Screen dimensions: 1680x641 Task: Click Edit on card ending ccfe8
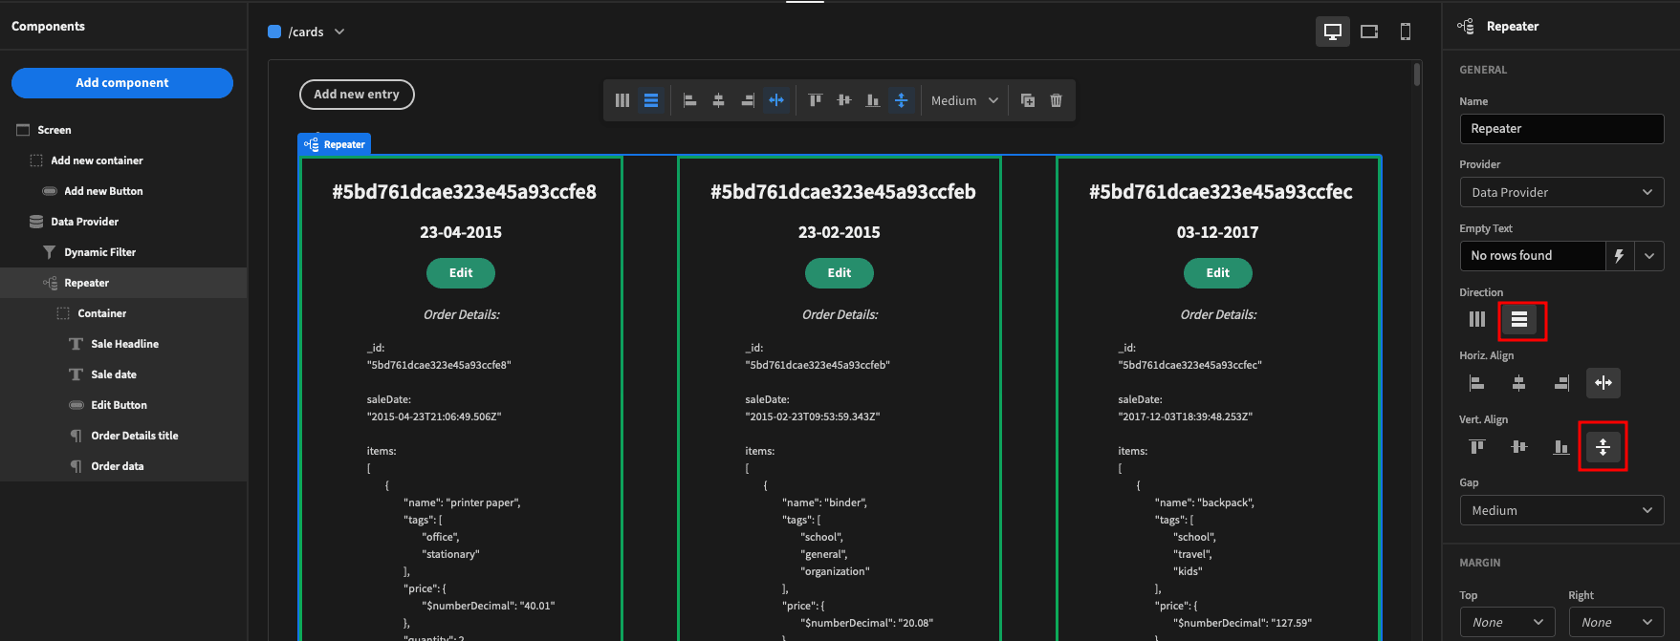[461, 273]
